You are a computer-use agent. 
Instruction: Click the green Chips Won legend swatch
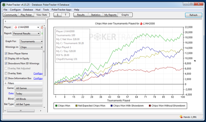[x=57, y=106]
